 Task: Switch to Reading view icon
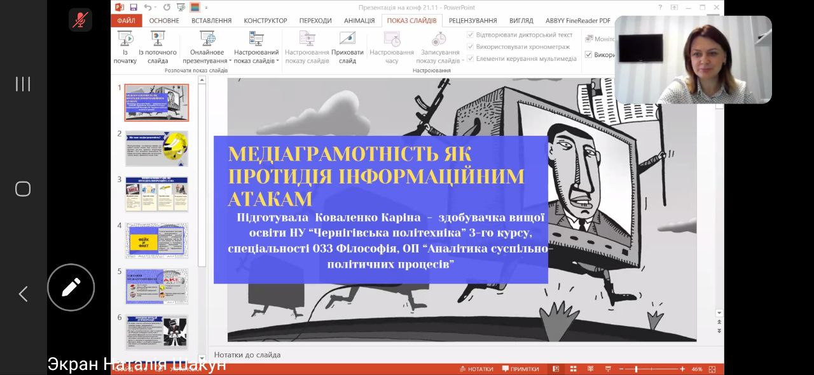pyautogui.click(x=590, y=369)
